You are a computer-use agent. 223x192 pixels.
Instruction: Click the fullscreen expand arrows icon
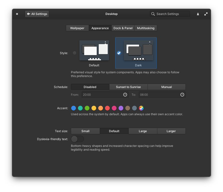(206, 14)
